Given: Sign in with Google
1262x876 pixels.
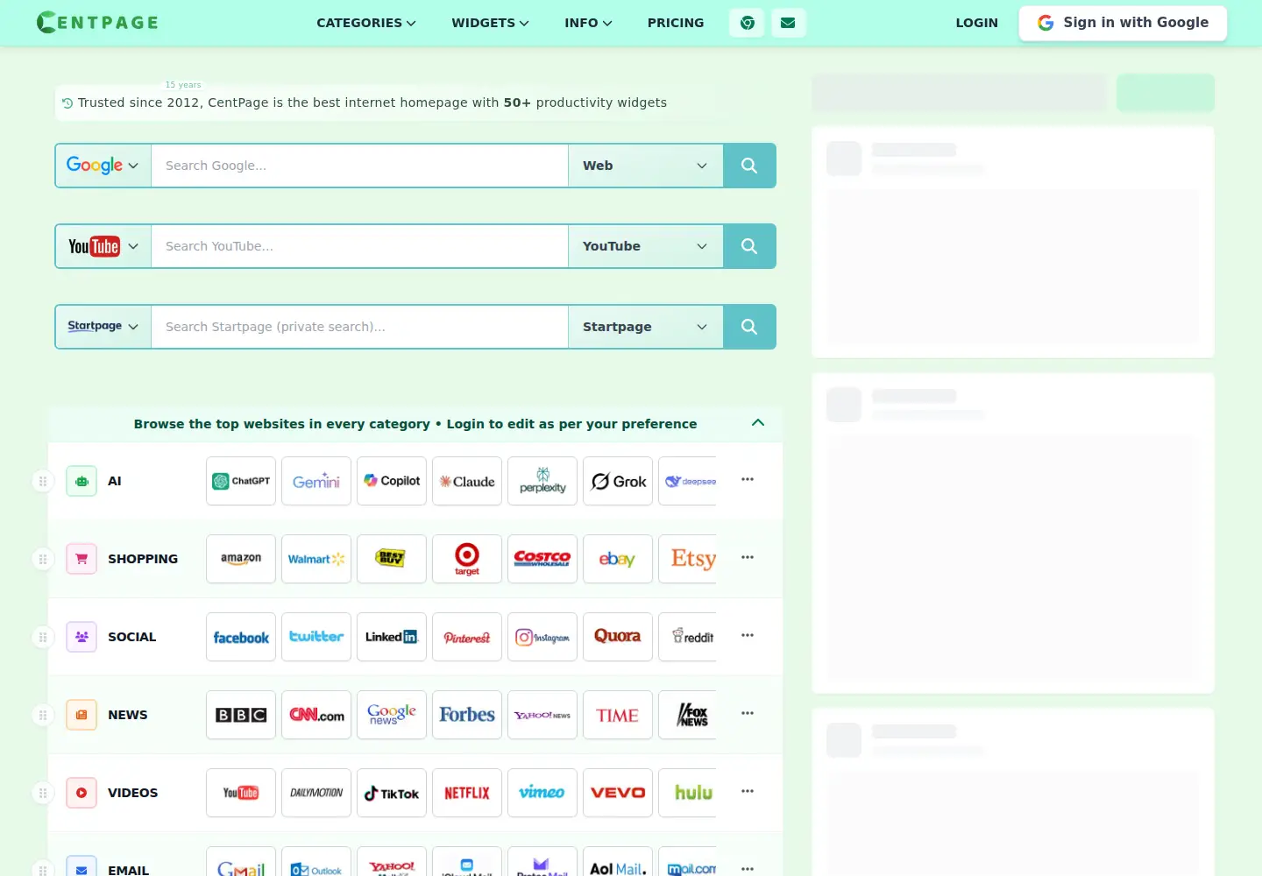Looking at the screenshot, I should click(x=1123, y=23).
